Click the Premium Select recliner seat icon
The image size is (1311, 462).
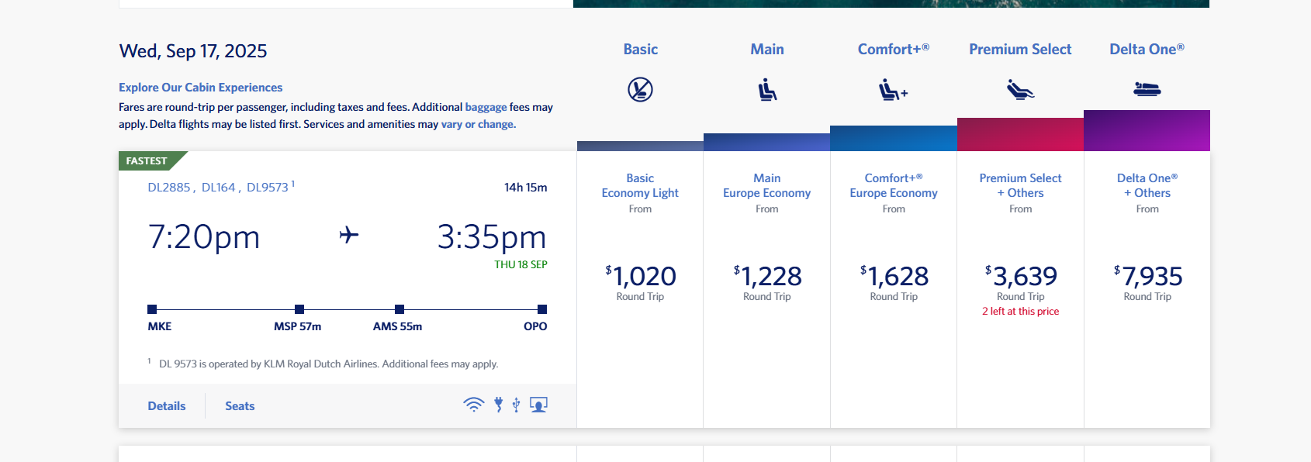pyautogui.click(x=1020, y=90)
